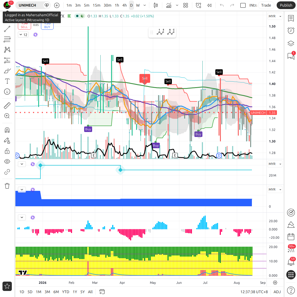Select the 15m timeframe
297x297 pixels.
click(x=97, y=5)
